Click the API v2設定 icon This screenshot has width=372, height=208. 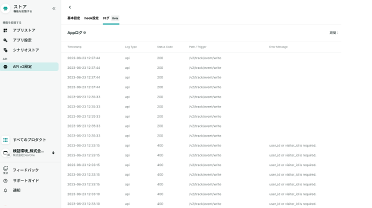(x=5, y=66)
